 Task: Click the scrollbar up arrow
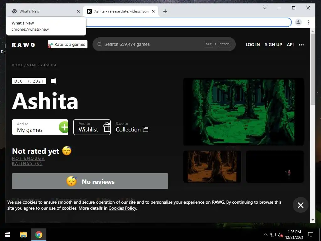tap(313, 31)
